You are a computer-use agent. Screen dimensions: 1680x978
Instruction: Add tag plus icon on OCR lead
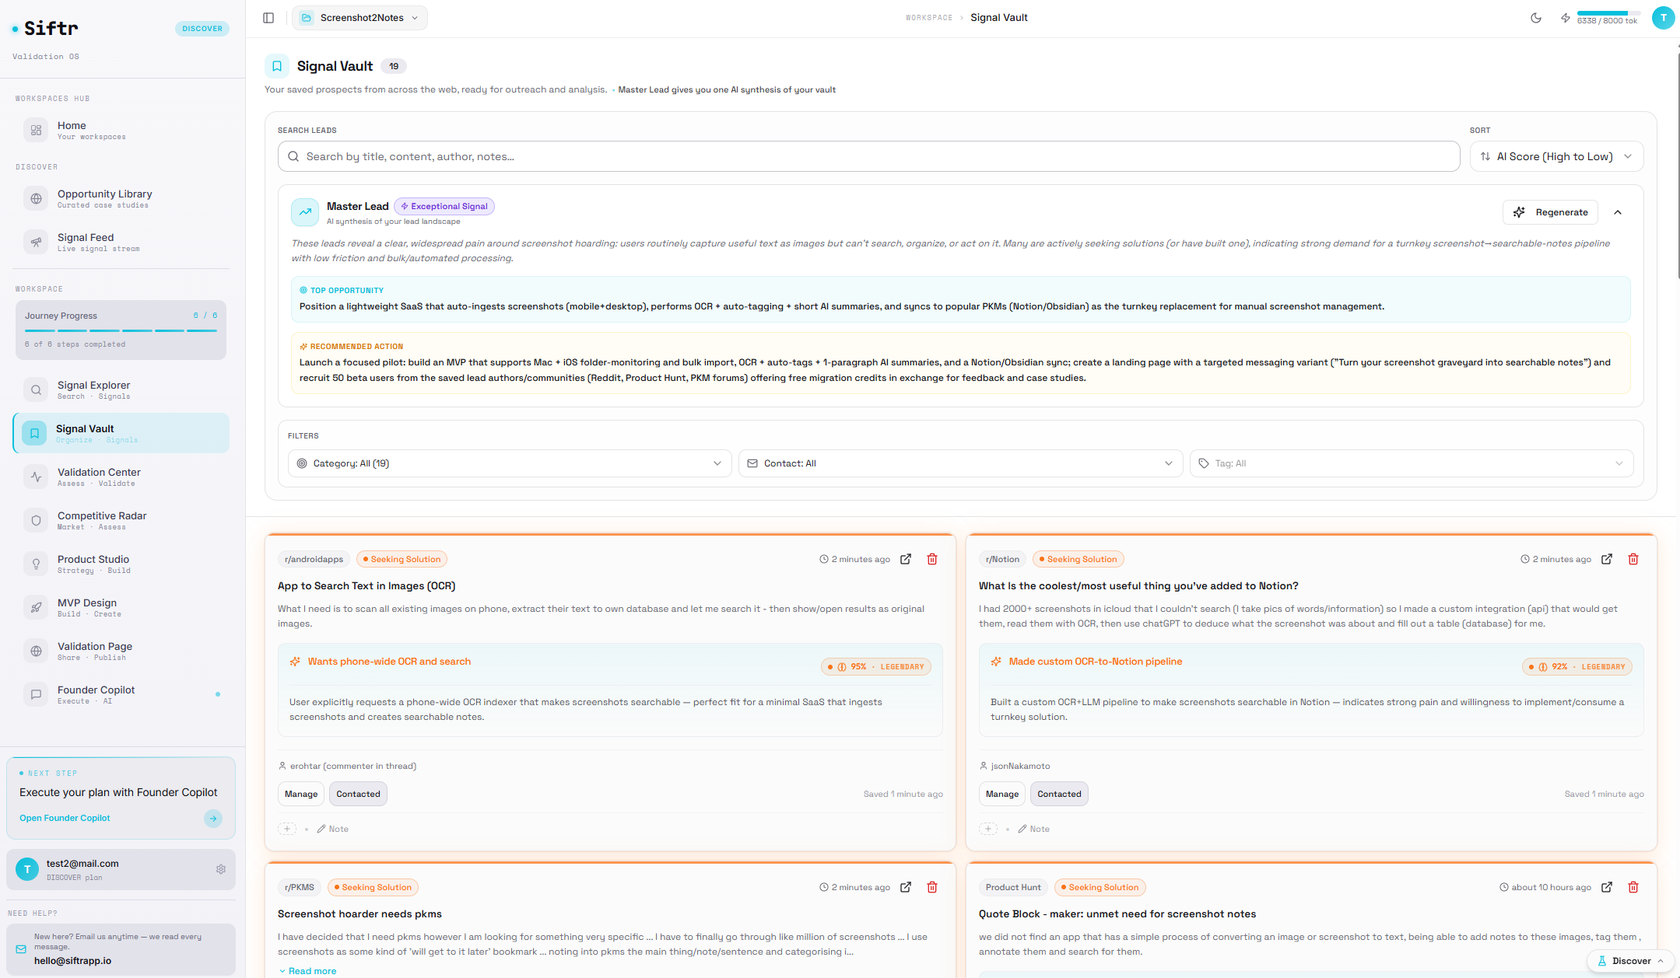(x=287, y=829)
